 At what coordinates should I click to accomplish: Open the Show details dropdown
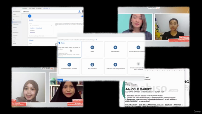pyautogui.click(x=46, y=9)
